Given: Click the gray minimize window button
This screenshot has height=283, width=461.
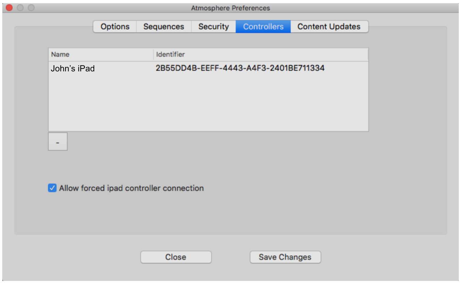Looking at the screenshot, I should [20, 8].
